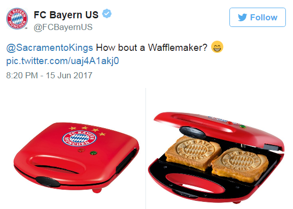
Task: Click the How bout a Wafflemaker text
Action: 152,47
